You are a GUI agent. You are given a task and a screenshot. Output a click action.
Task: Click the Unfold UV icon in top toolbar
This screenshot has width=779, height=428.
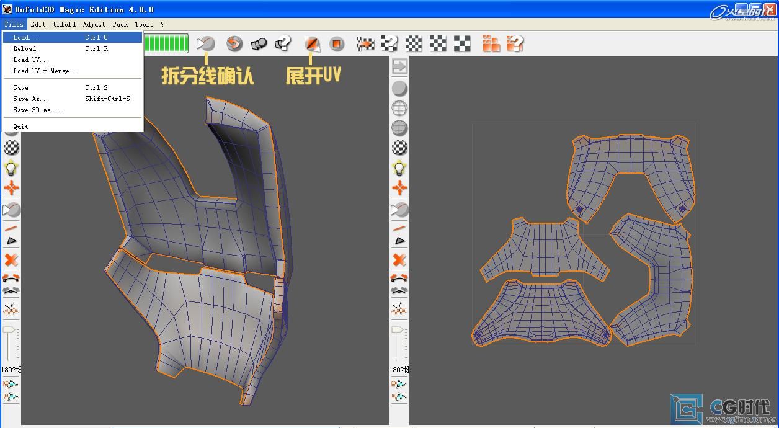313,43
